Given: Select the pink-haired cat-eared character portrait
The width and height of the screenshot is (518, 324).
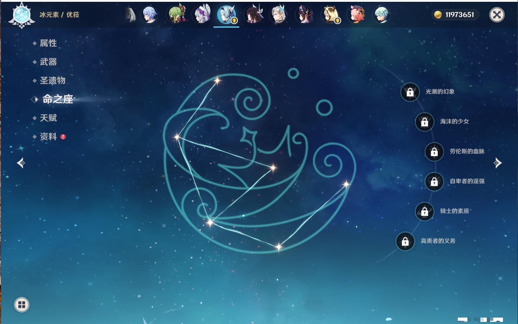Looking at the screenshot, I should point(356,15).
